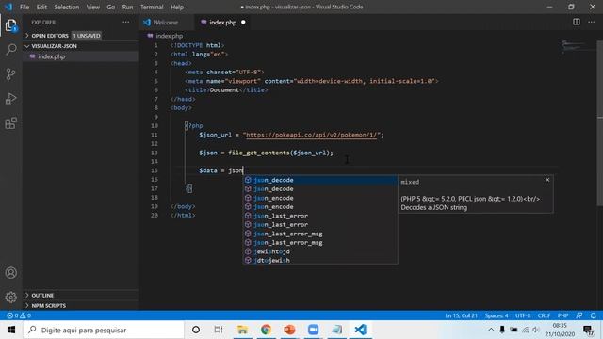Open PowerPoint from taskbar
The width and height of the screenshot is (603, 339).
coord(289,330)
